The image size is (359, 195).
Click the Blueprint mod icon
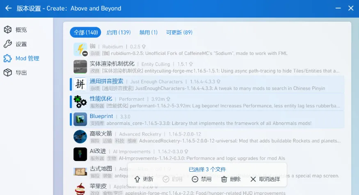[80, 119]
